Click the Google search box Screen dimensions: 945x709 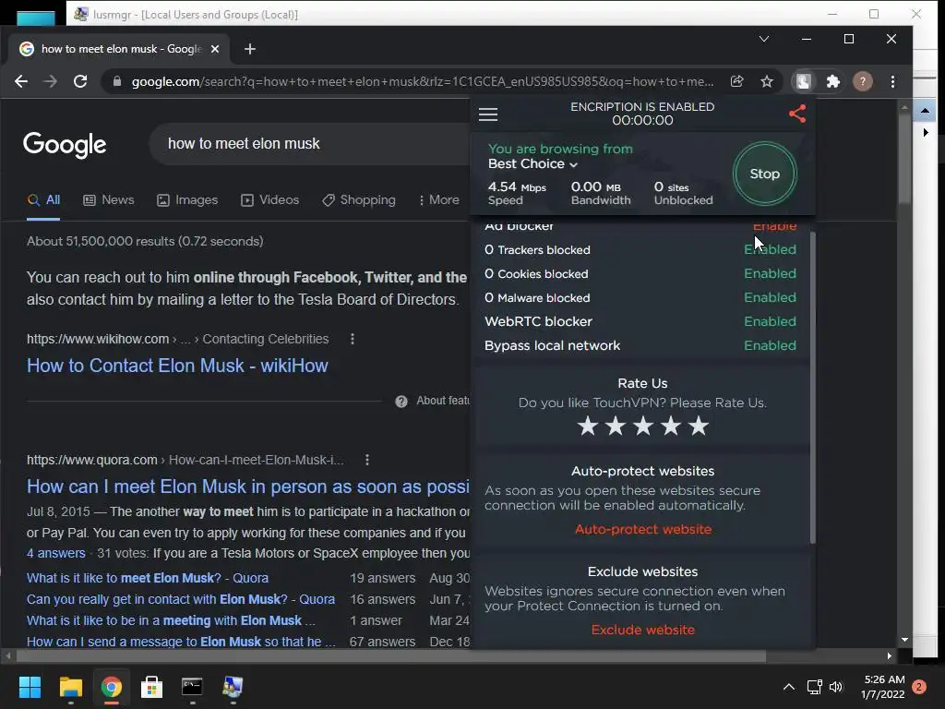308,143
